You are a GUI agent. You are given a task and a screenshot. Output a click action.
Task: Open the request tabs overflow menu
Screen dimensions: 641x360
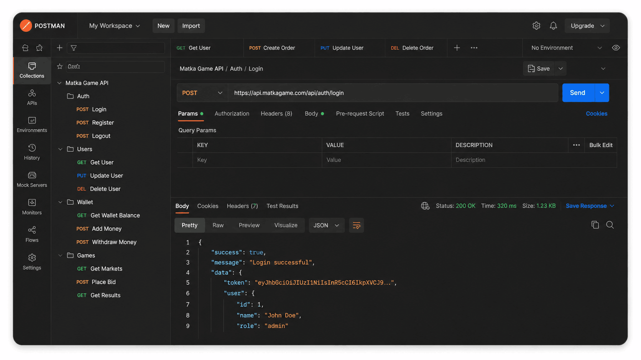(474, 48)
